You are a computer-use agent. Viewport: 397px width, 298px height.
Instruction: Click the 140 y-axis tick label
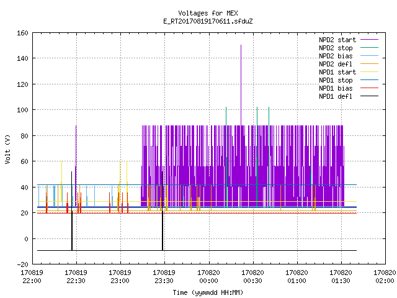pos(22,58)
